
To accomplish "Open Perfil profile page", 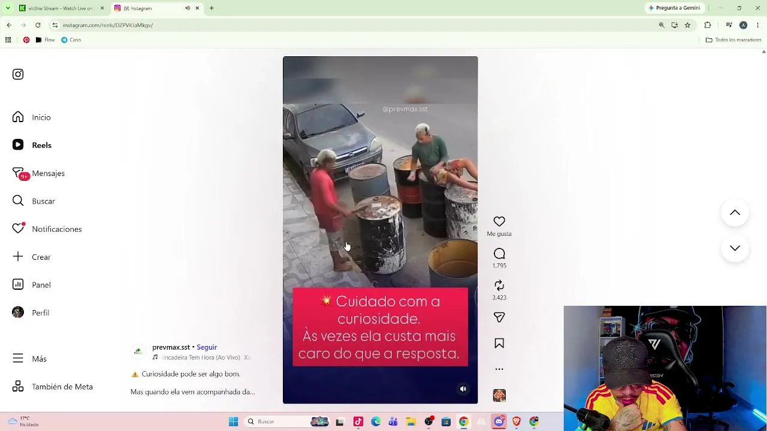I will coord(31,312).
